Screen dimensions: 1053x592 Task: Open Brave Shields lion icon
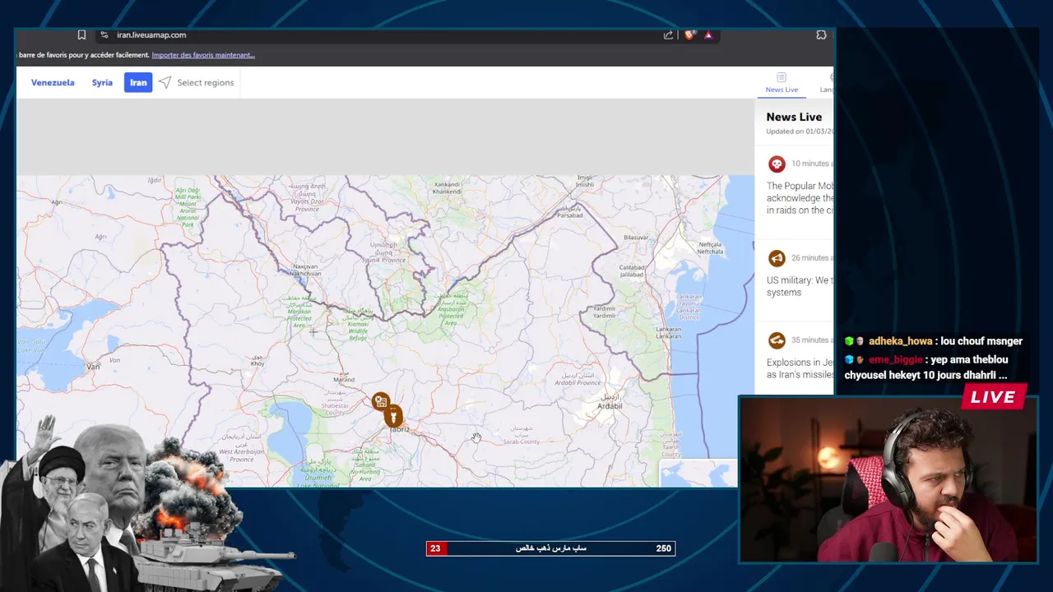(689, 35)
